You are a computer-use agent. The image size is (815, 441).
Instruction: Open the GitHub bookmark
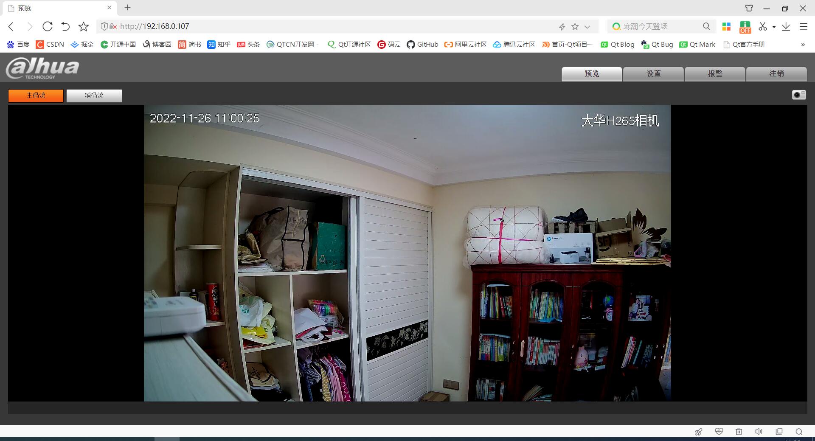[x=422, y=44]
